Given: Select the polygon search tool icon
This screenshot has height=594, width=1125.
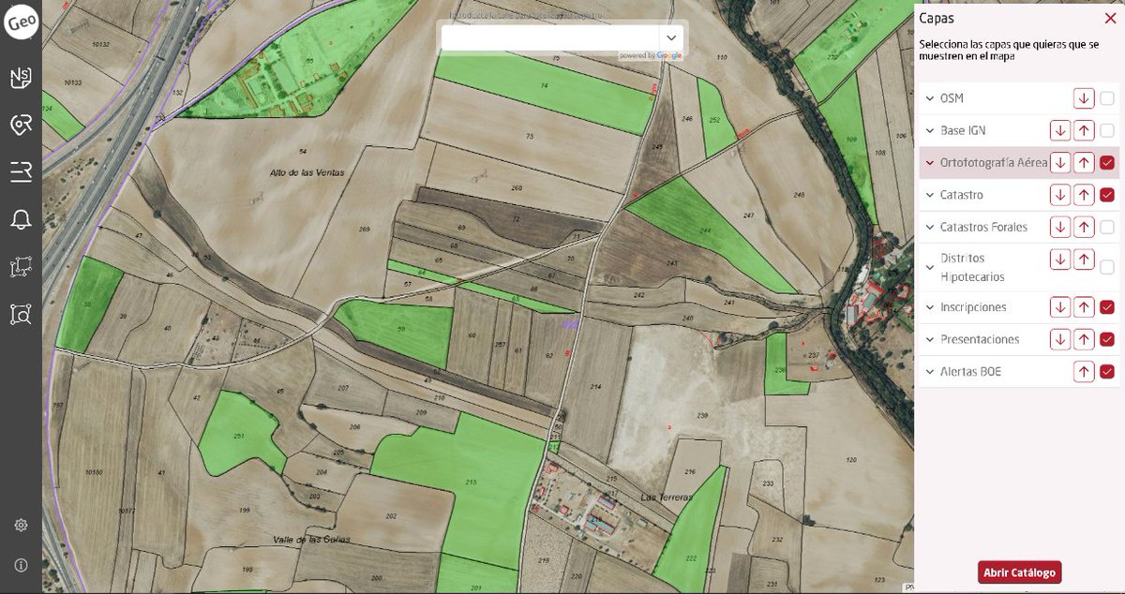Looking at the screenshot, I should [x=21, y=314].
